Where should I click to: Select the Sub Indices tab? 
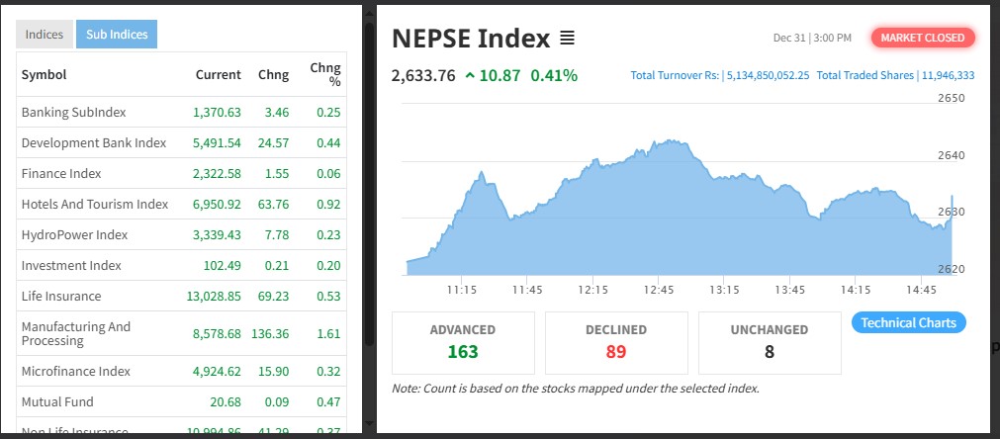tap(117, 35)
